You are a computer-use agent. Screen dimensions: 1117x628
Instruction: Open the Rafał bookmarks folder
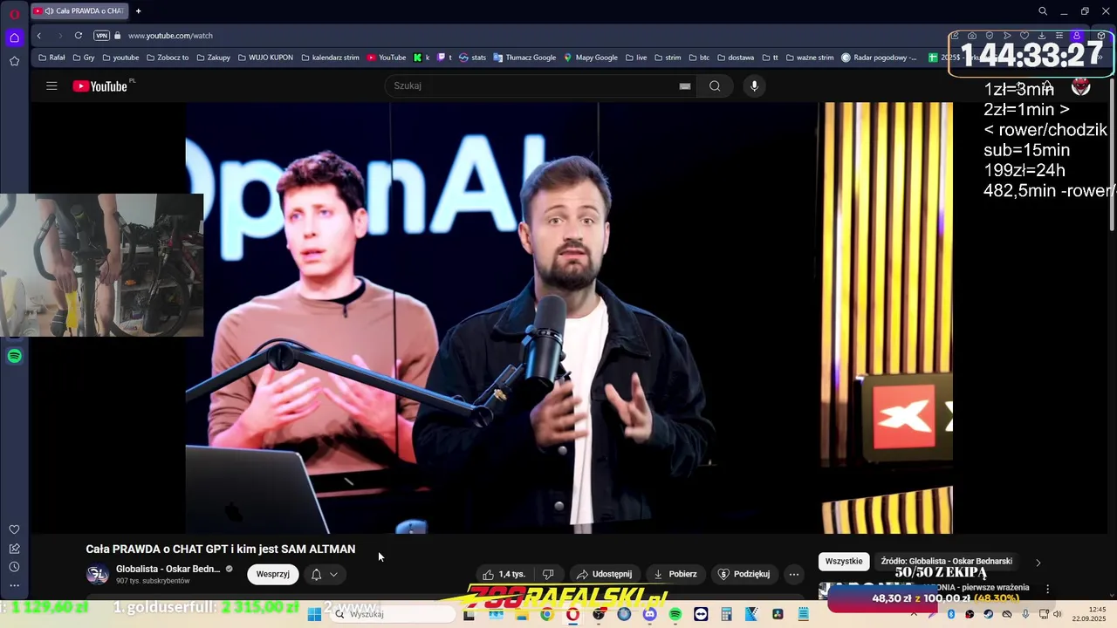pyautogui.click(x=51, y=58)
